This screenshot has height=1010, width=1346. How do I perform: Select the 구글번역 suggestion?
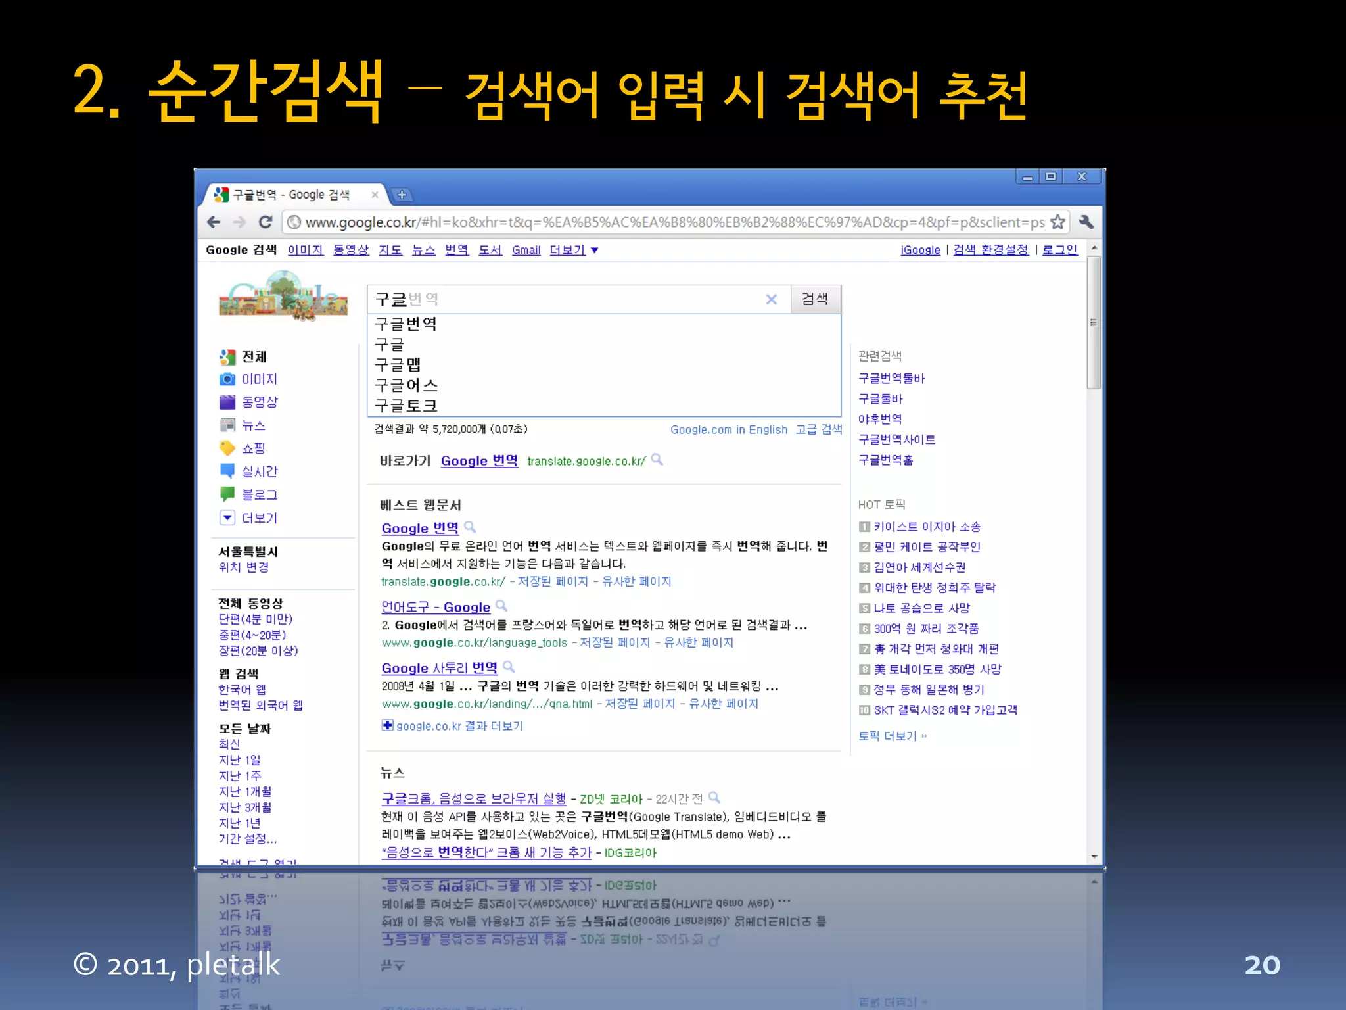pos(604,324)
